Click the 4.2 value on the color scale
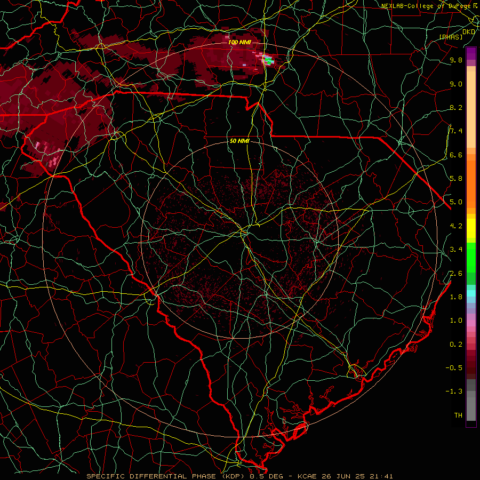This screenshot has width=480, height=480. click(456, 226)
